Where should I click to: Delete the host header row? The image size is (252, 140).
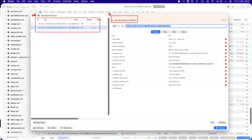coord(226,67)
